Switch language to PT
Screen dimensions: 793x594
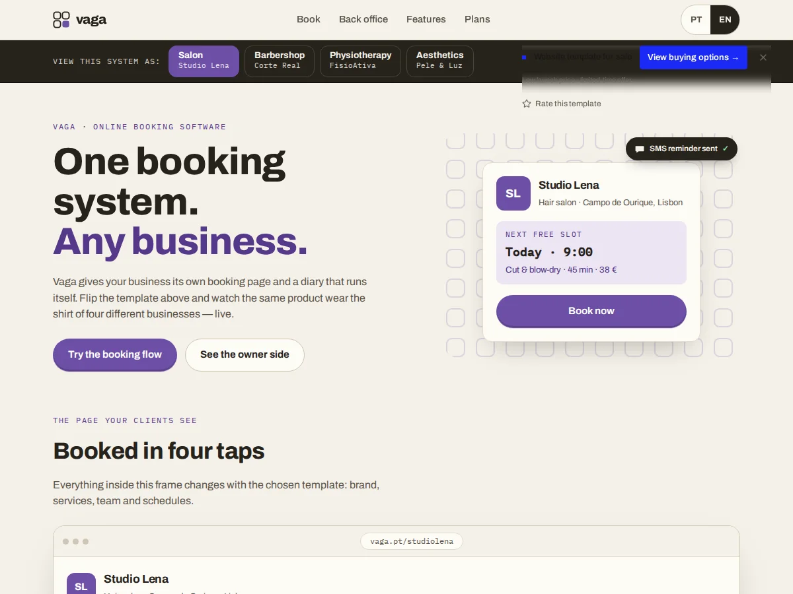coord(697,20)
